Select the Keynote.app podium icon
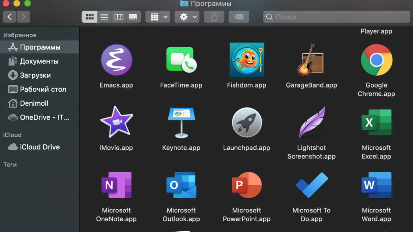413x232 pixels. 181,123
